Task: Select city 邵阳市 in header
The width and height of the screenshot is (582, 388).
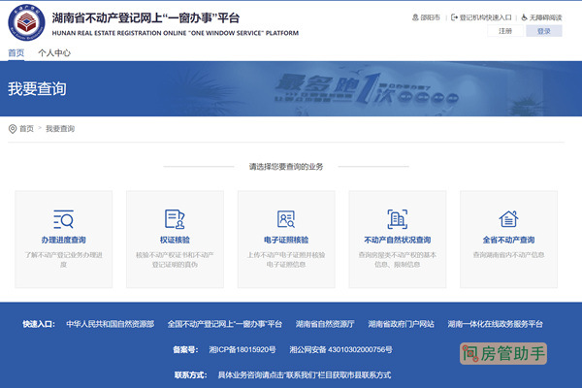Action: pyautogui.click(x=430, y=17)
